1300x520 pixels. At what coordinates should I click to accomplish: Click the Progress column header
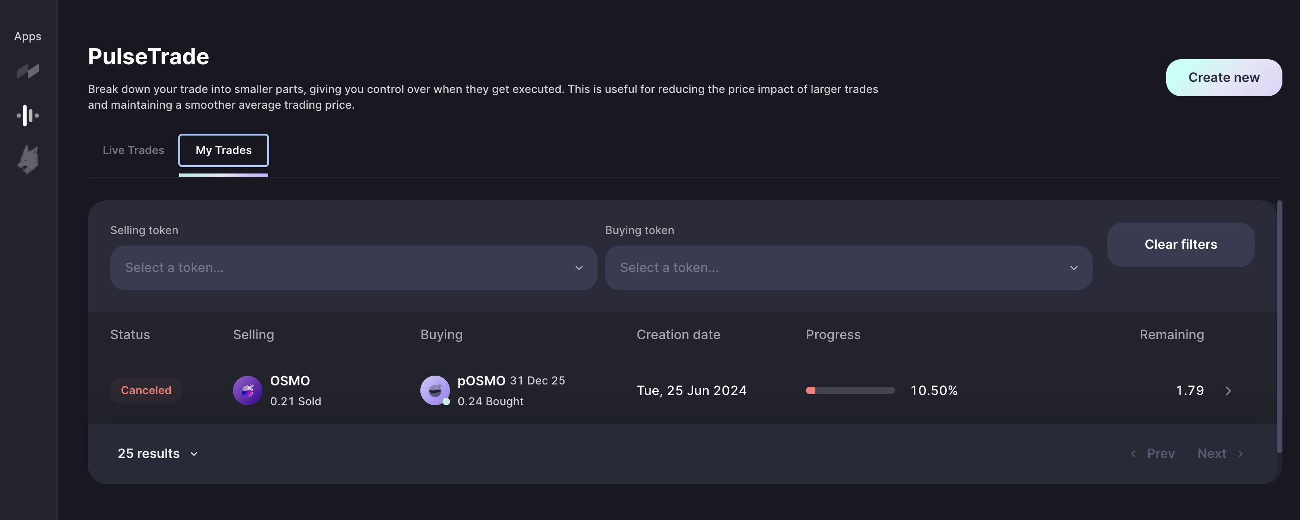(x=833, y=334)
